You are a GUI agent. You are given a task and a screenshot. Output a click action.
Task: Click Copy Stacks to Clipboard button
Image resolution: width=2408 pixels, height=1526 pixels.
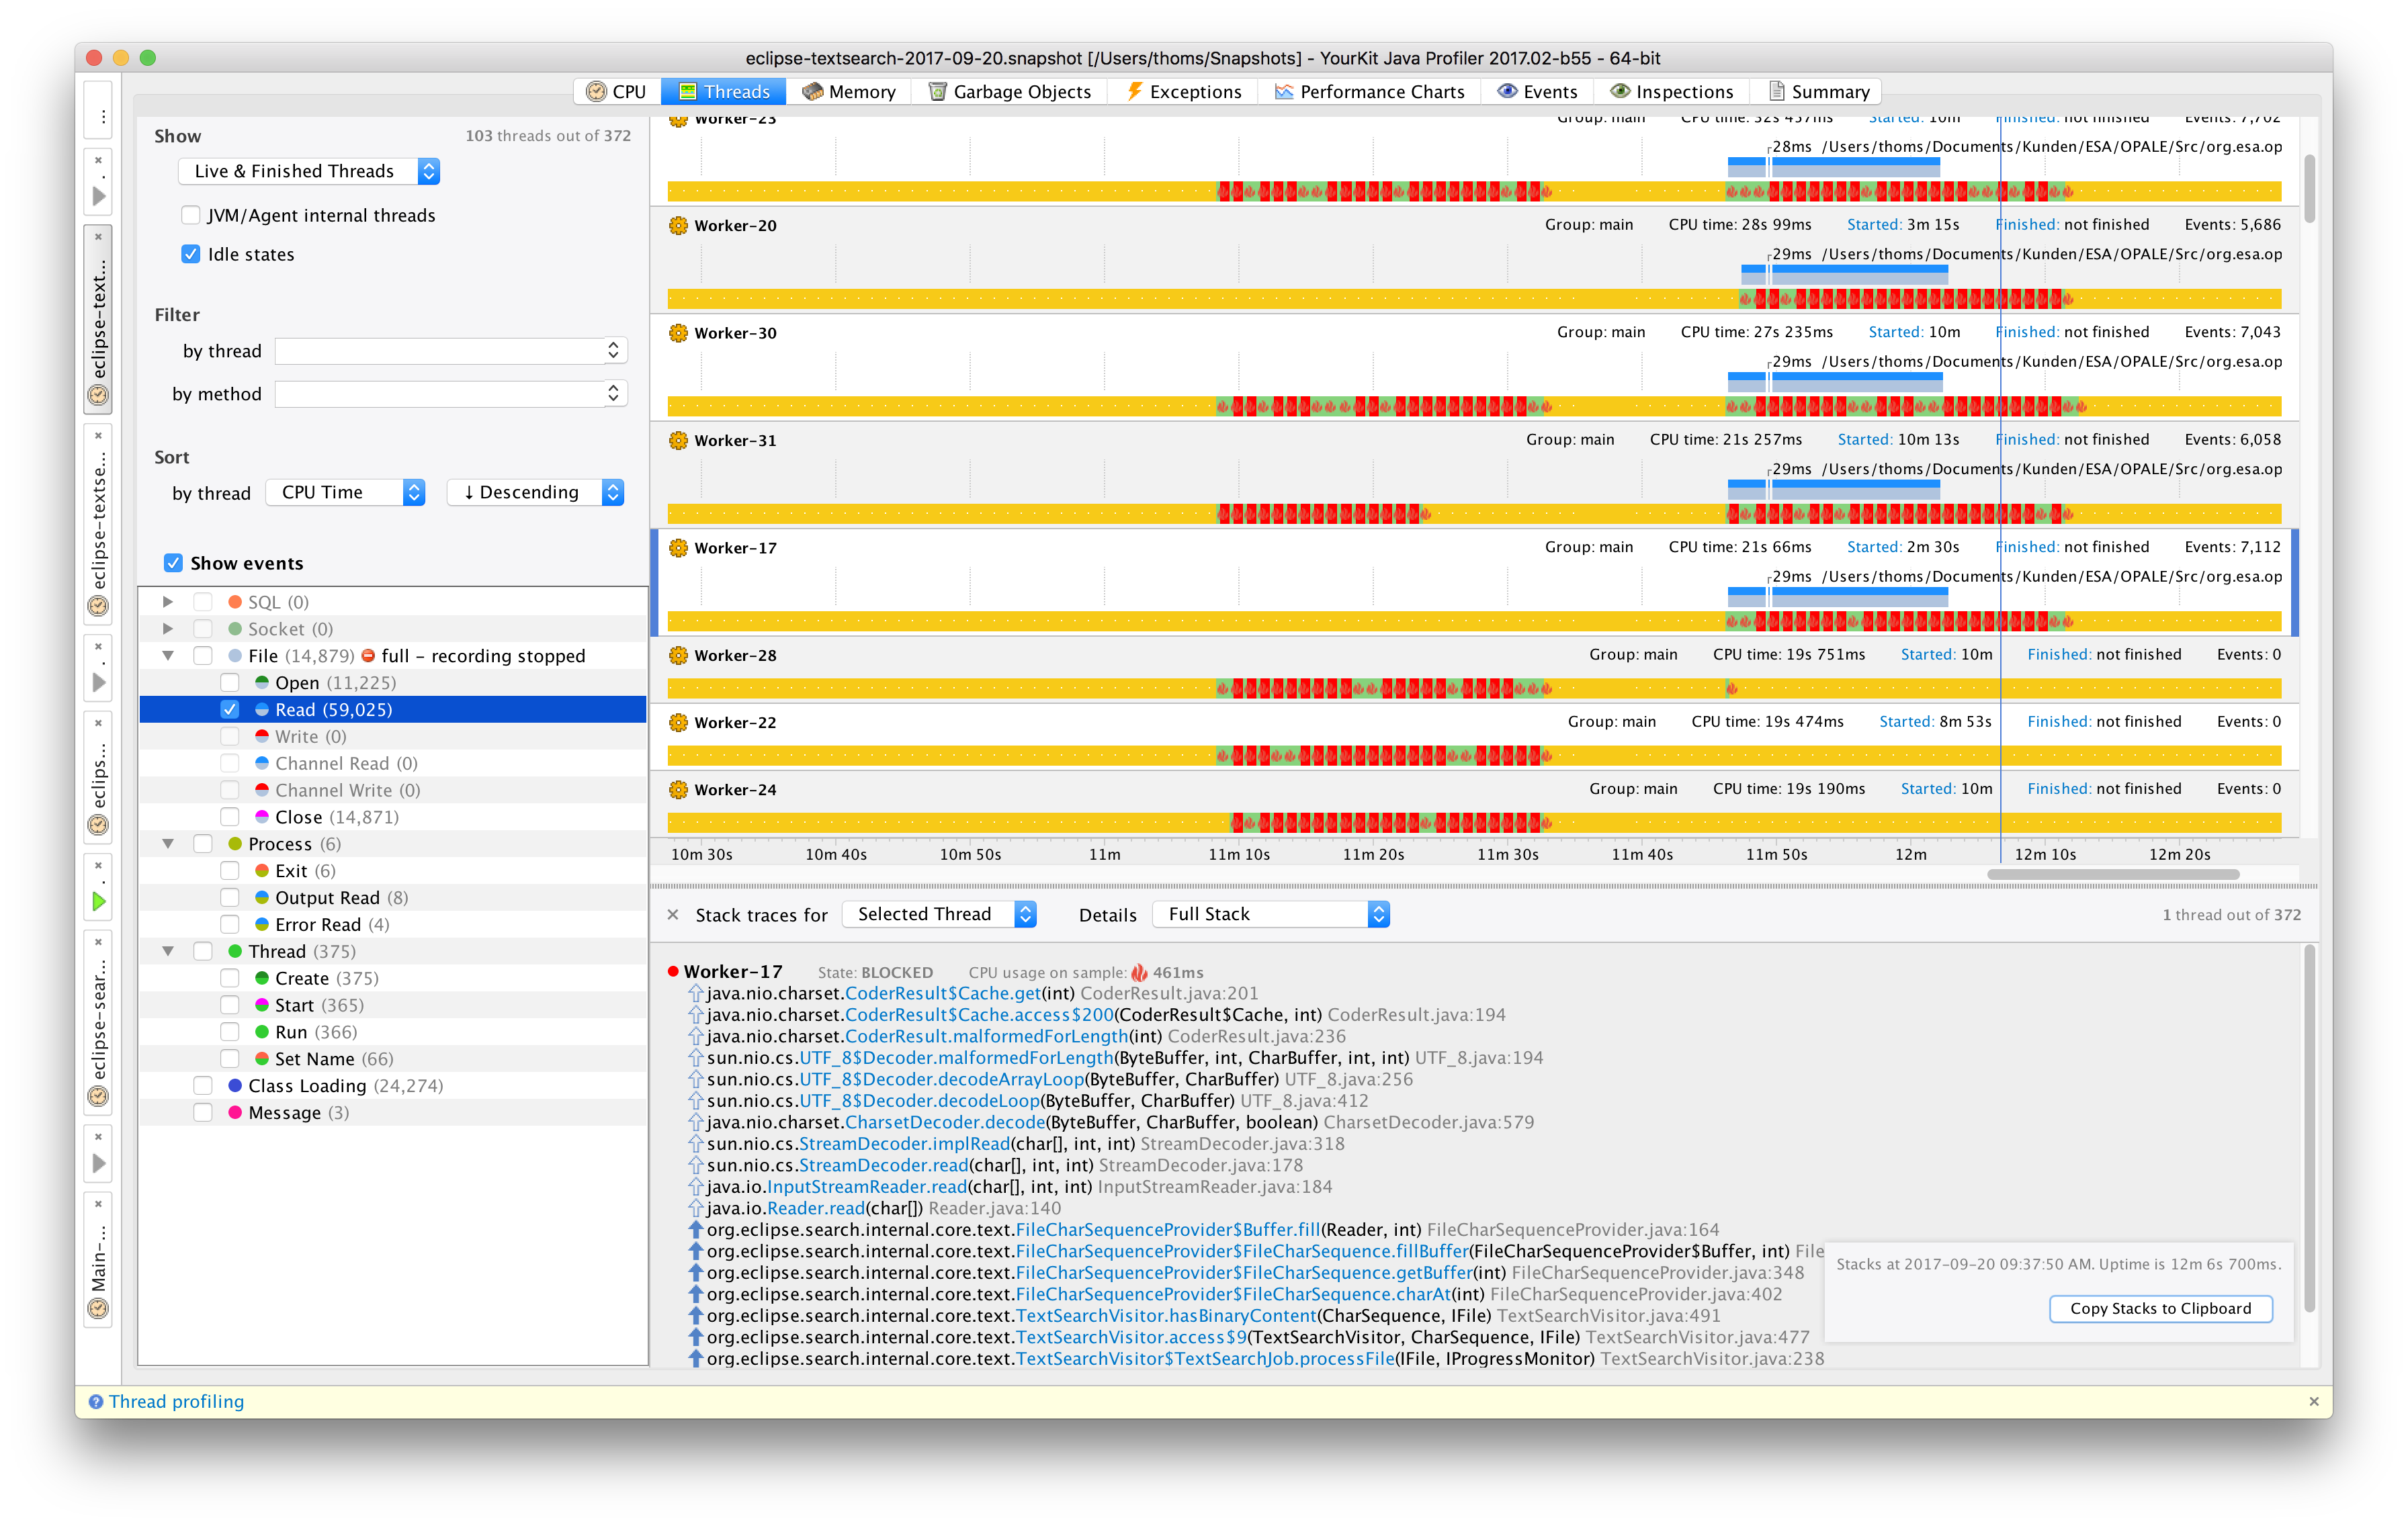click(x=2160, y=1309)
